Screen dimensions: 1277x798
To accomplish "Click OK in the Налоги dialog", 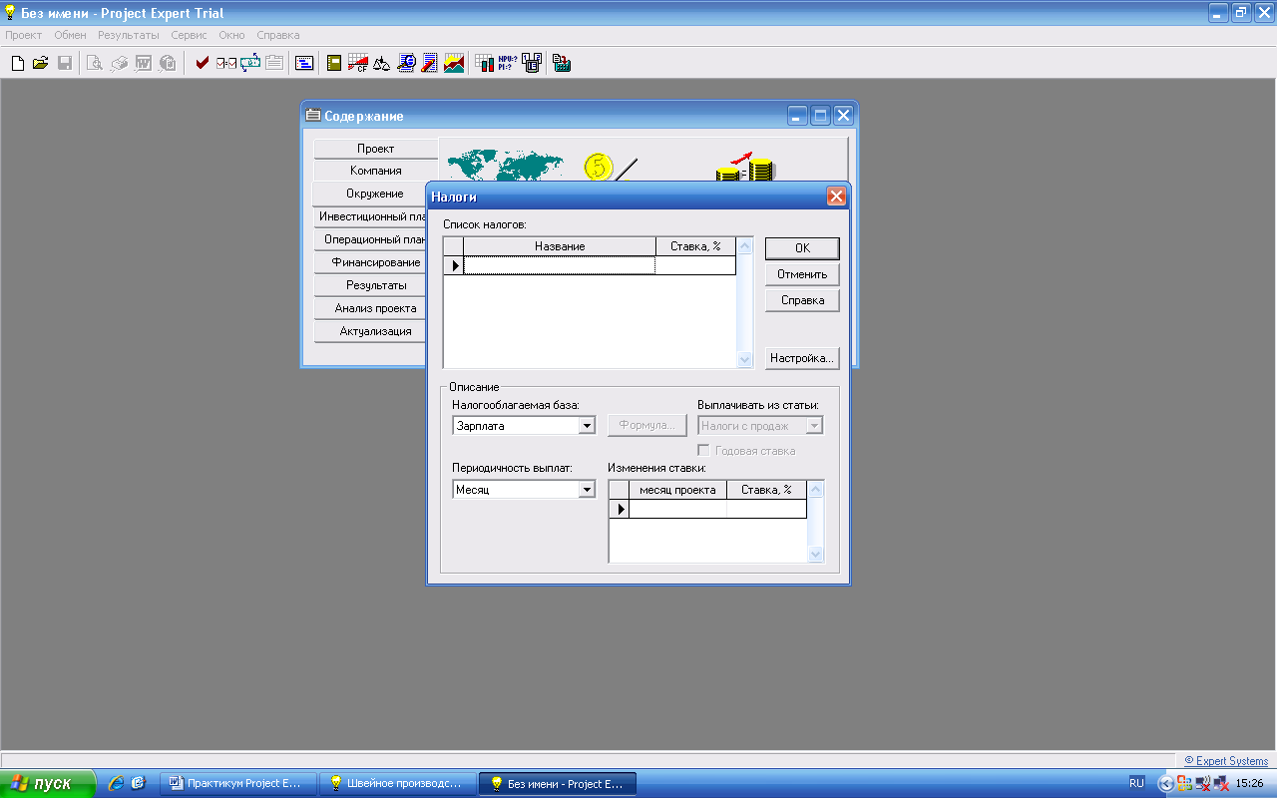I will click(x=802, y=248).
